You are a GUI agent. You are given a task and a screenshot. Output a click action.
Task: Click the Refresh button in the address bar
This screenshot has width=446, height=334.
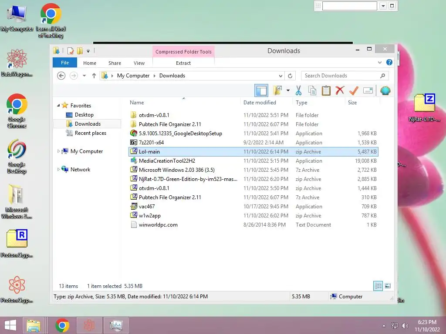290,76
